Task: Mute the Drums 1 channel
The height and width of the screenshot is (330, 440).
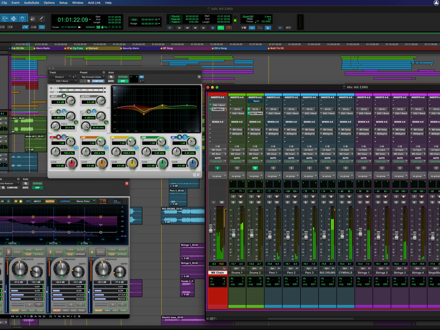Action: click(x=241, y=202)
